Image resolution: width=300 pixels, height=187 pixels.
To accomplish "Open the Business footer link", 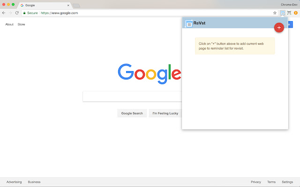I will pyautogui.click(x=34, y=182).
